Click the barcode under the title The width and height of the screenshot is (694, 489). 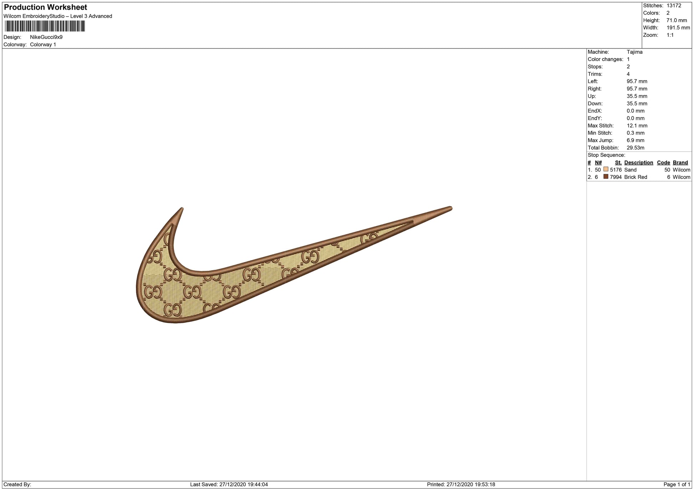(x=45, y=26)
